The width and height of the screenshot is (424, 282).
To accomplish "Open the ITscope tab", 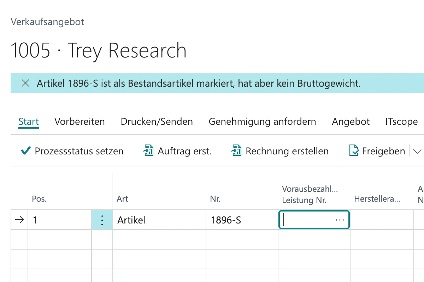I will coord(402,122).
